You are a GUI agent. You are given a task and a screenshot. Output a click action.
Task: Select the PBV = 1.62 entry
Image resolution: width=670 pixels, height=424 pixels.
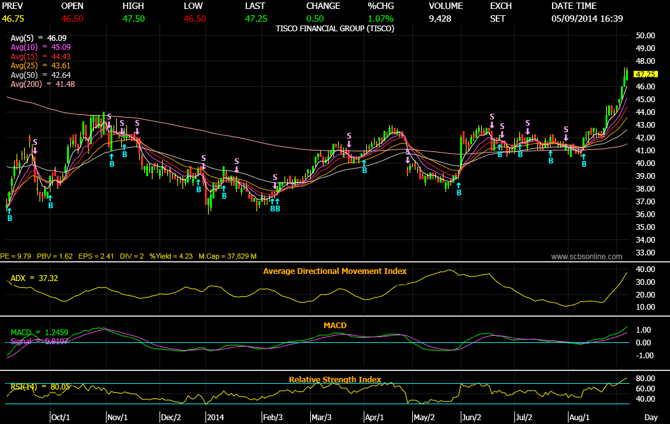(55, 257)
